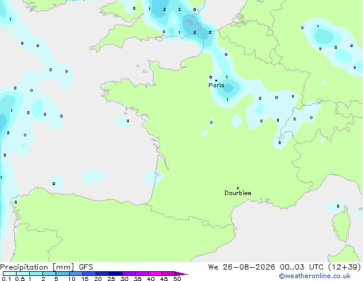The image size is (363, 281).
Task: Select the 20–25 mm legend color swatch
Action: coord(102,274)
